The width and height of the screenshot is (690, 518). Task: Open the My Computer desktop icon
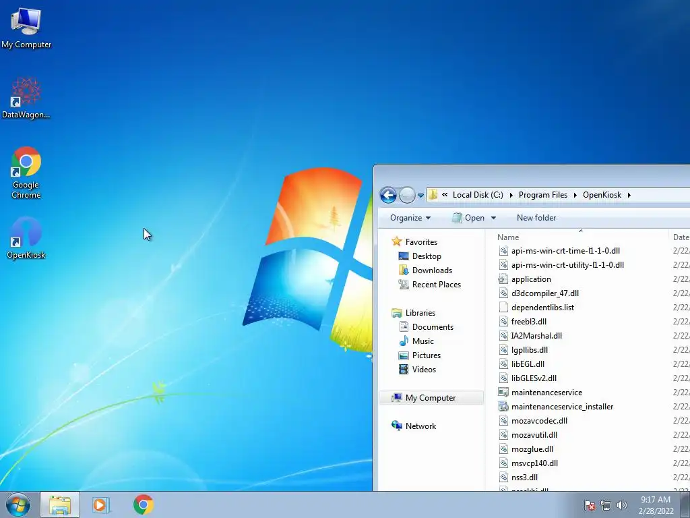click(26, 27)
